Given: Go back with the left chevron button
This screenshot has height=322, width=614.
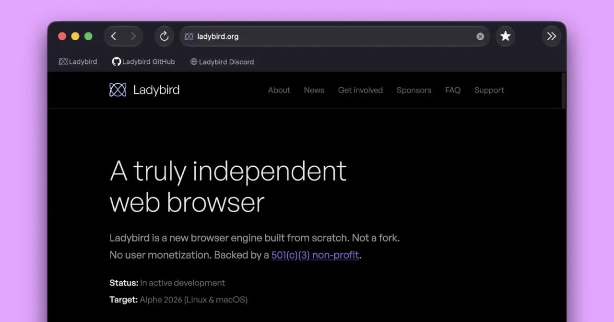Looking at the screenshot, I should coord(114,36).
